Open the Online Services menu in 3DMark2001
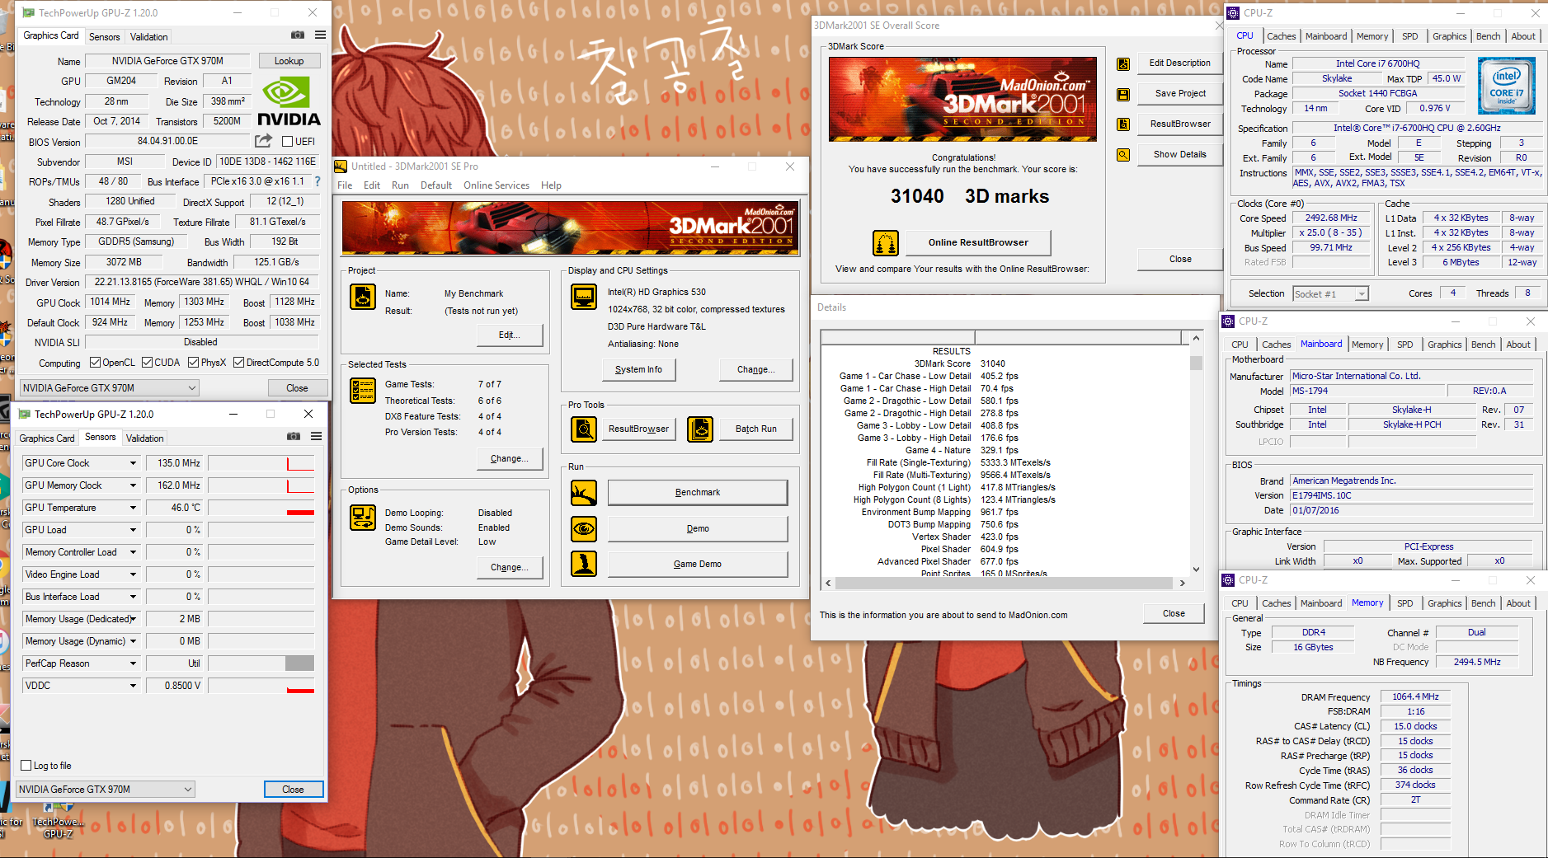 coord(496,185)
